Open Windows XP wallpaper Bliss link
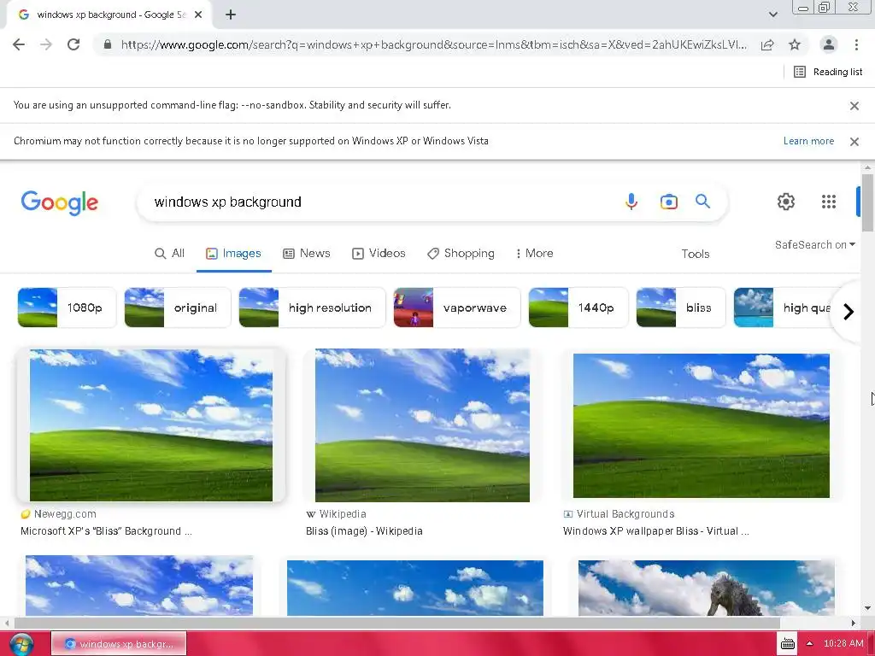 655,531
